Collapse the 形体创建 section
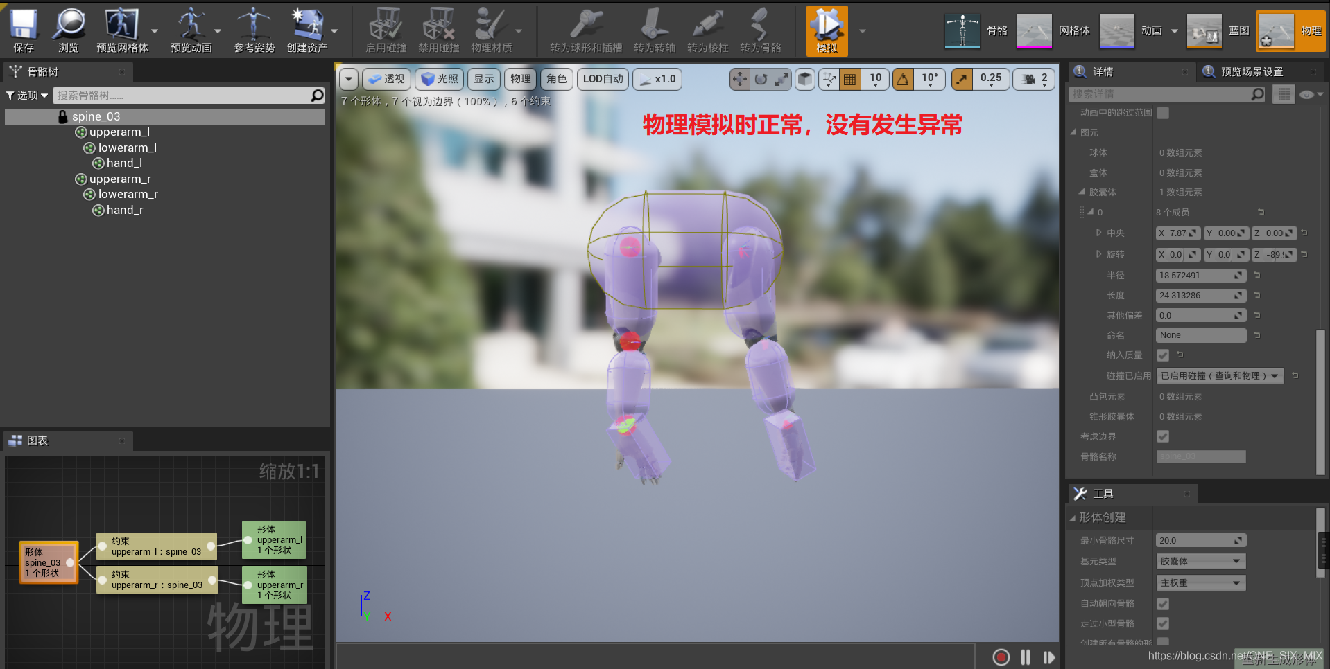The image size is (1330, 669). pos(1074,517)
